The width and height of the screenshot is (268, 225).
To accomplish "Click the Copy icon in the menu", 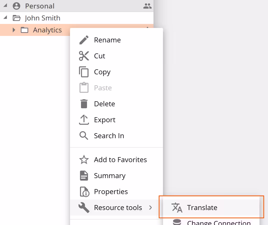I will [84, 72].
